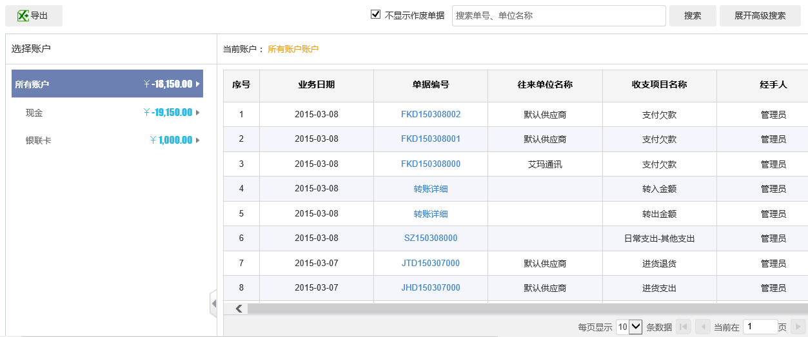Expand the 所有账户 arrow
The width and height of the screenshot is (808, 337).
coord(198,84)
